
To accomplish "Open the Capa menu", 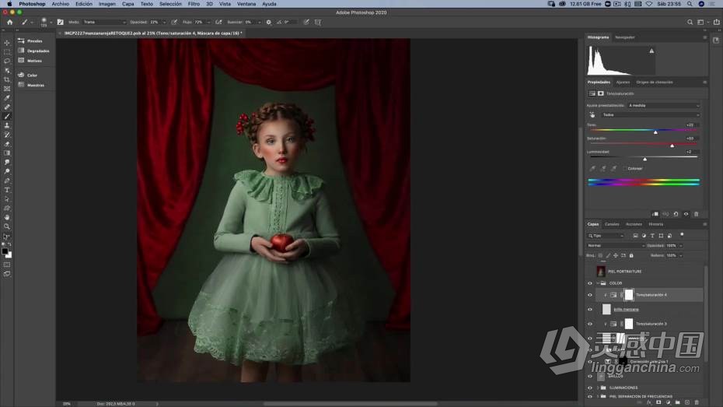I will coord(127,4).
